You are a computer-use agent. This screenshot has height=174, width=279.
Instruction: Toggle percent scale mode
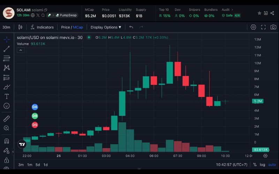255,165
